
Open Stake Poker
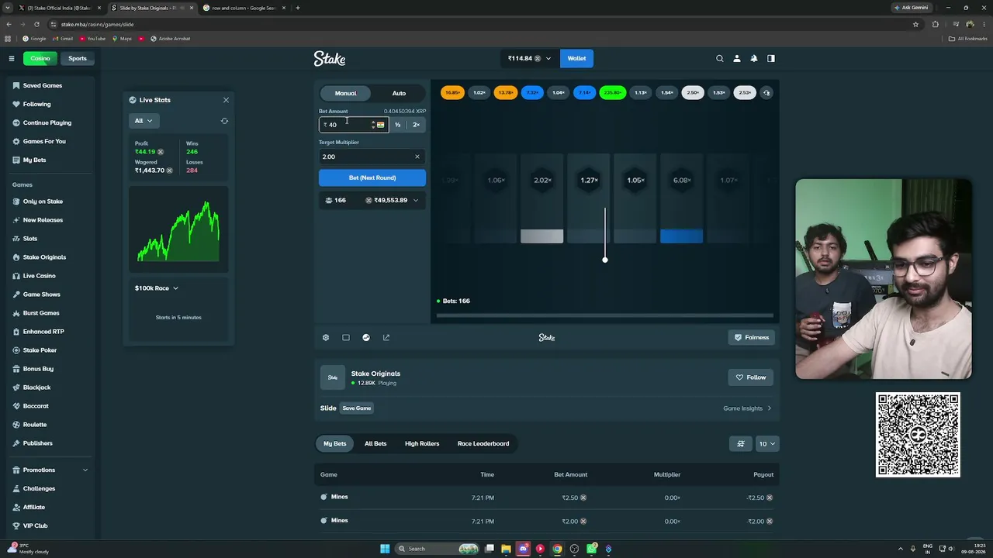pos(40,350)
